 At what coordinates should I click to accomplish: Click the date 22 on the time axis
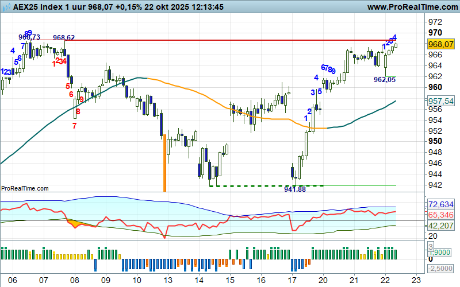tap(385, 280)
